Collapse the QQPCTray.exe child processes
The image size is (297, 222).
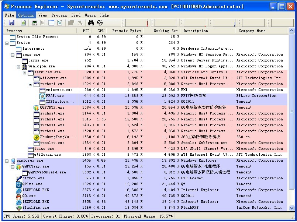pos(13,166)
